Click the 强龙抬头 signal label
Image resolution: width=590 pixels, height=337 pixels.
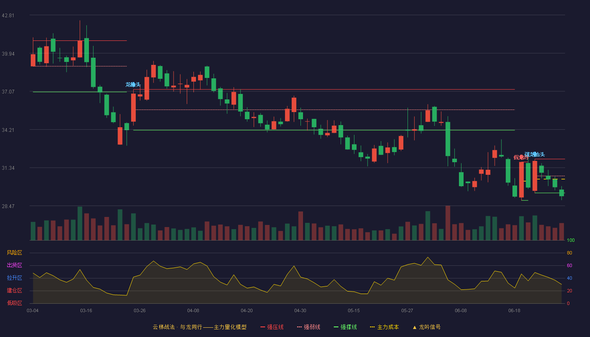point(535,154)
